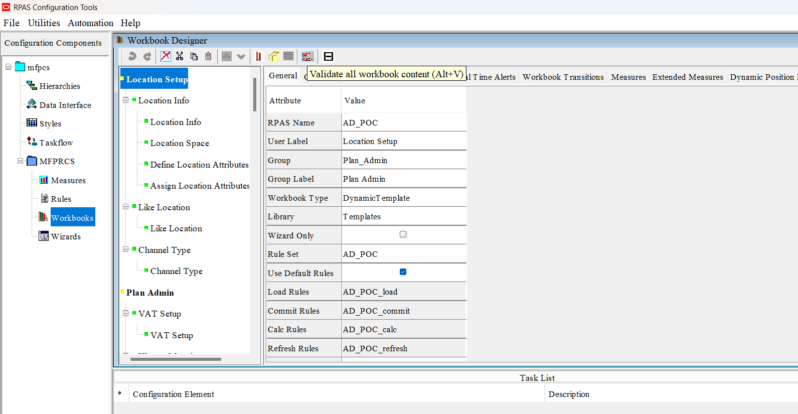798x414 pixels.
Task: Click the Workbook Type value DynamicTemplate
Action: (x=404, y=198)
